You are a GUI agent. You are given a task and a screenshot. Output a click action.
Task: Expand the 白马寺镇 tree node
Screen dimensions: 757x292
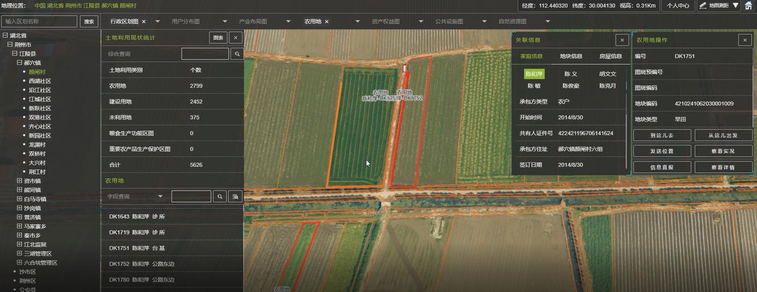[x=19, y=199]
